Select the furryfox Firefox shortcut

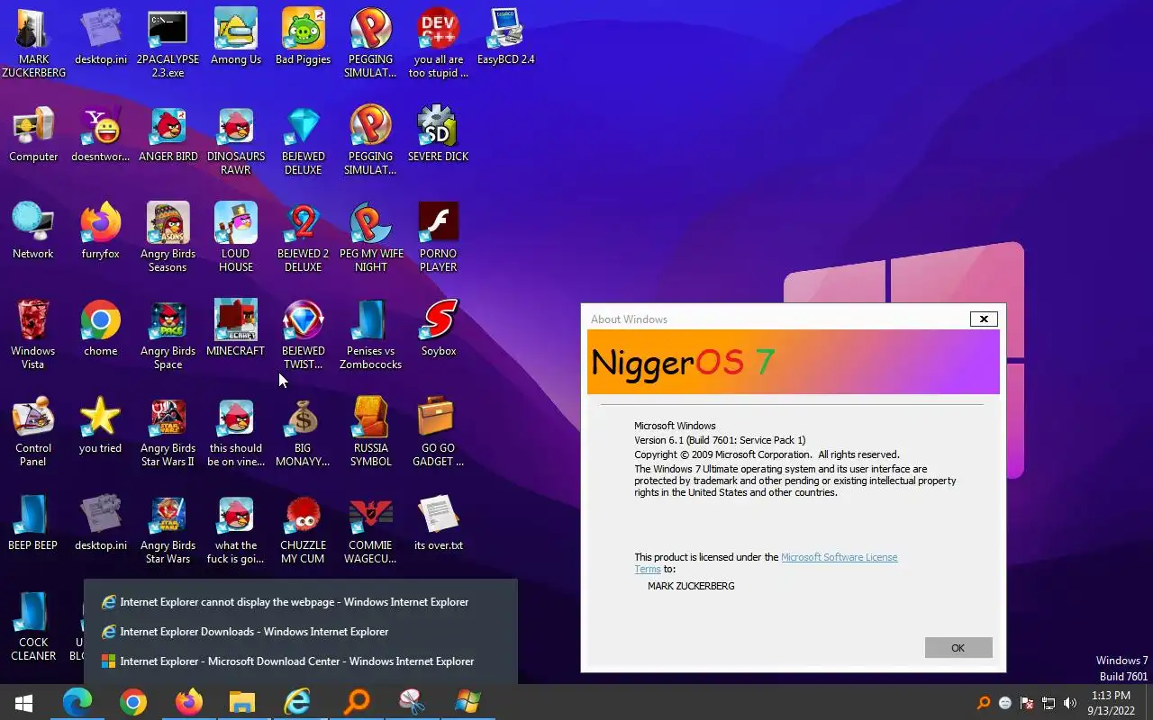(101, 230)
